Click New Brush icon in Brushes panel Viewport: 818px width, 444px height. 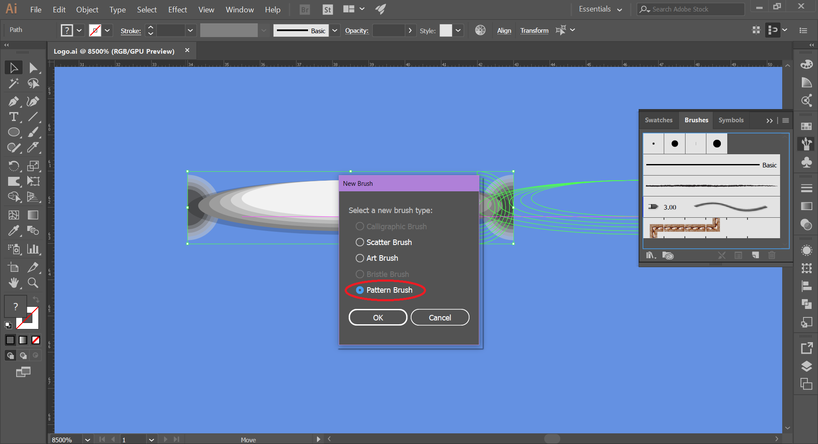(755, 255)
